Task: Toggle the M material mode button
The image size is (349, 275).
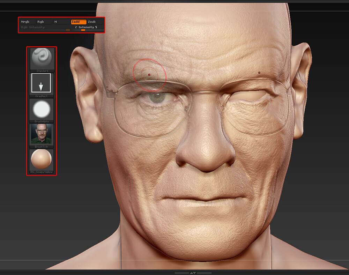Action: 55,22
